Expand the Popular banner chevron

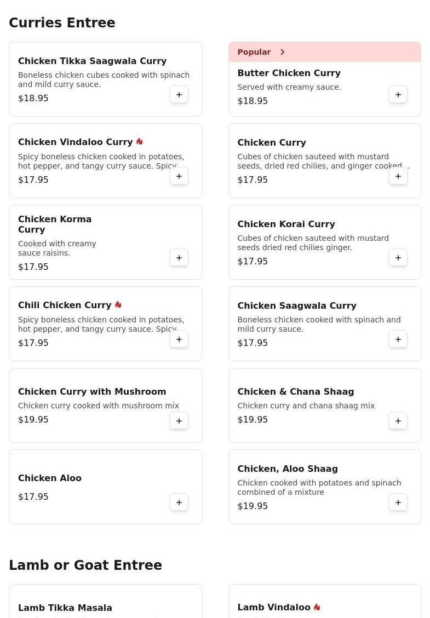(x=283, y=52)
